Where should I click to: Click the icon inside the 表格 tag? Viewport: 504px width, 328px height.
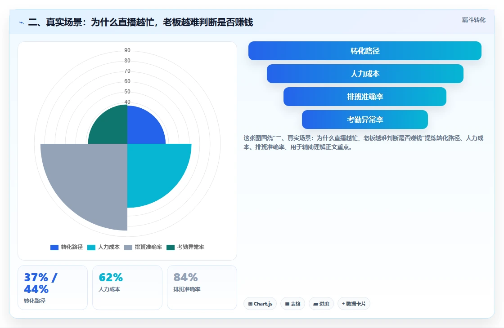point(287,304)
